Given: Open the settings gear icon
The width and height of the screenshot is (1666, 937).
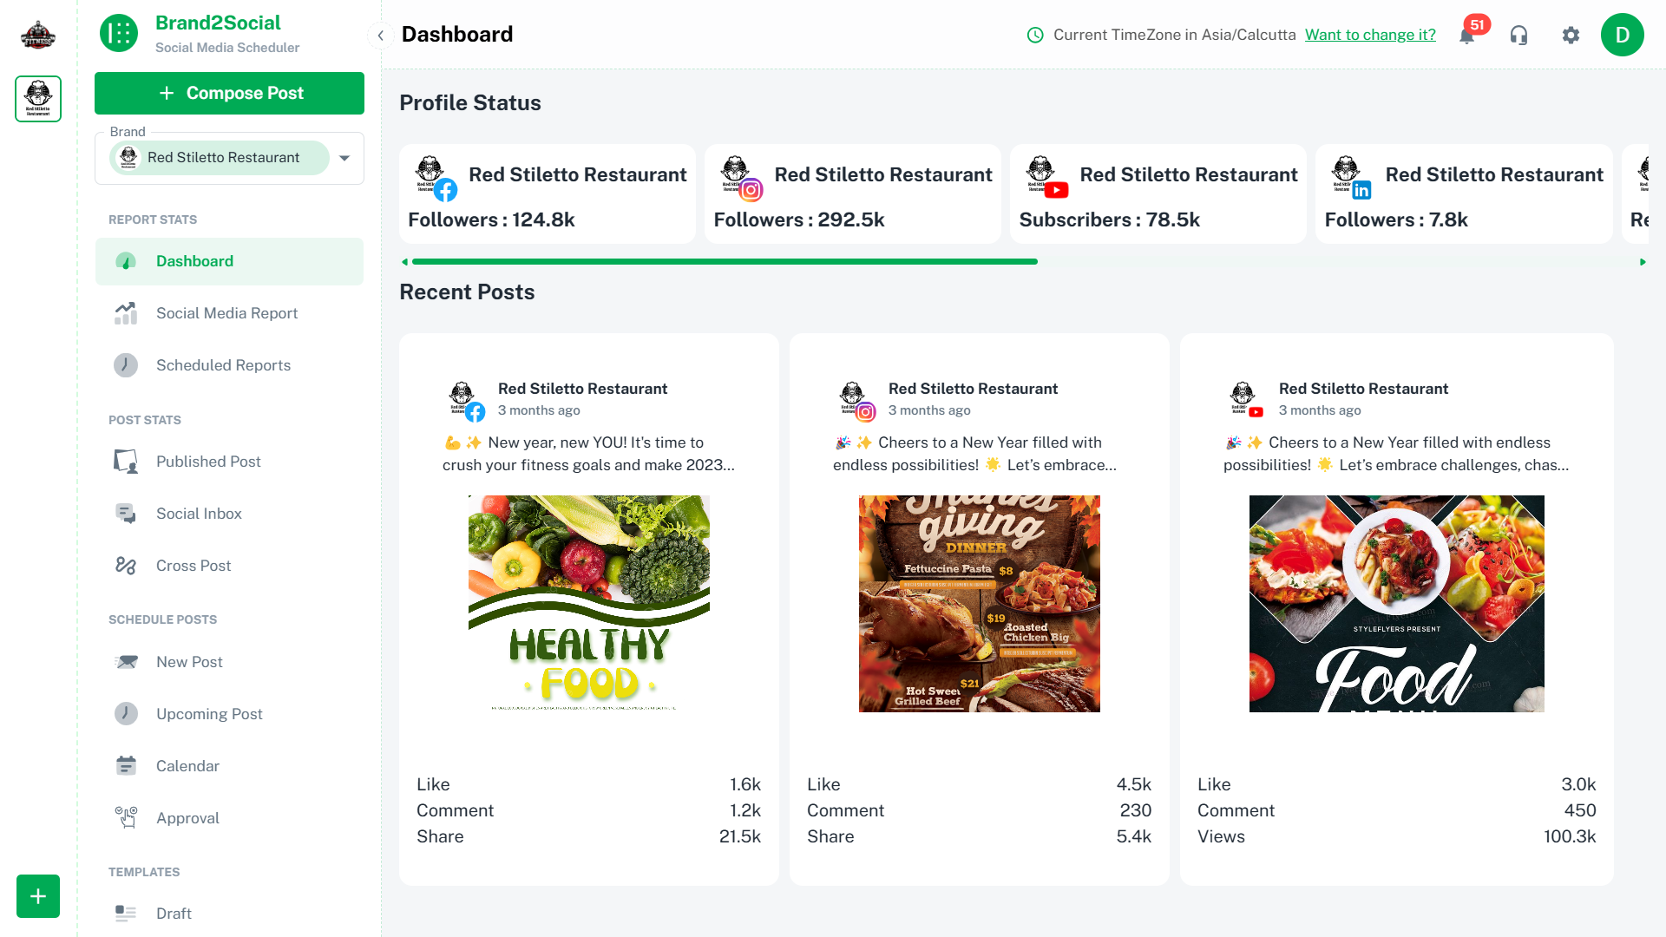Looking at the screenshot, I should click(x=1571, y=36).
